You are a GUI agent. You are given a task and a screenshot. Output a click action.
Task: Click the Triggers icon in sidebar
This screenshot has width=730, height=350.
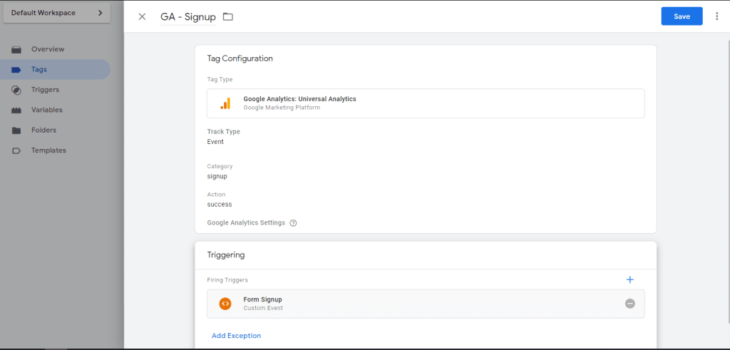pos(16,90)
